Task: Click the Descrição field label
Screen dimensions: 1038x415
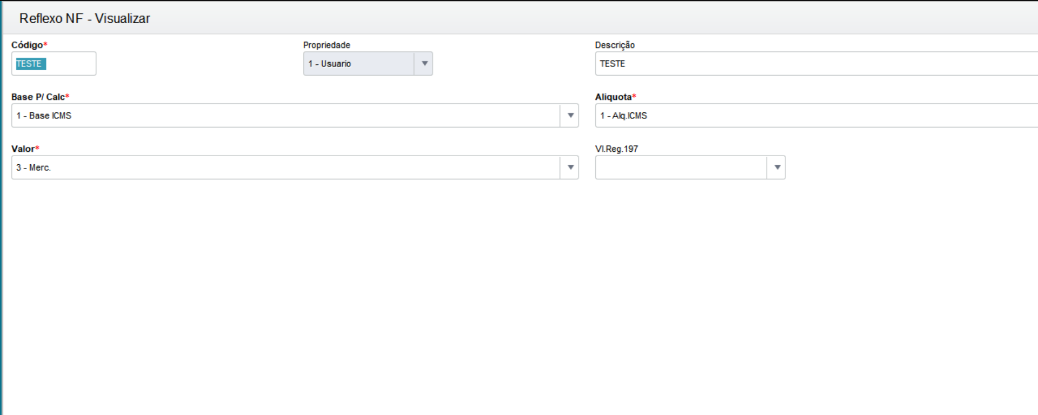Action: 615,45
